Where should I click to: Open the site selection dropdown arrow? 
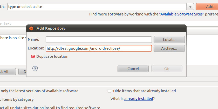click(x=190, y=7)
